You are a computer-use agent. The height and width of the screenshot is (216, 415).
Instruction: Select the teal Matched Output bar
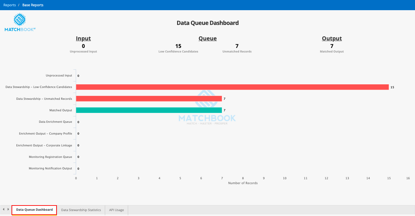pyautogui.click(x=149, y=110)
